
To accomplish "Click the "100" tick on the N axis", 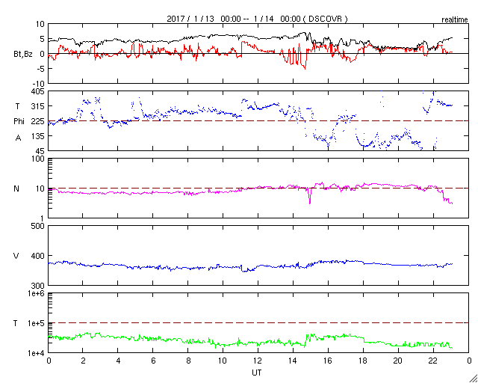I will click(x=38, y=159).
